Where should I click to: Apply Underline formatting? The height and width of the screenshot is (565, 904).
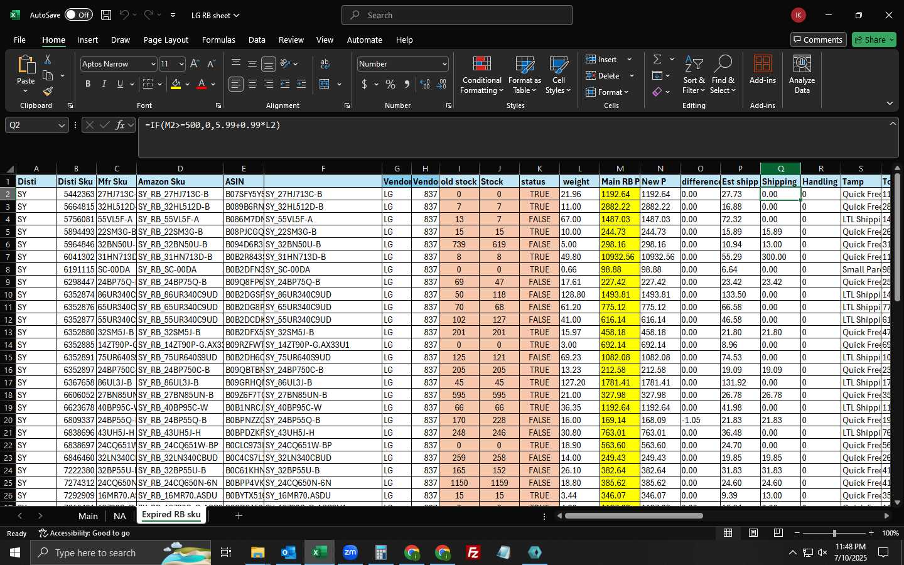(120, 84)
